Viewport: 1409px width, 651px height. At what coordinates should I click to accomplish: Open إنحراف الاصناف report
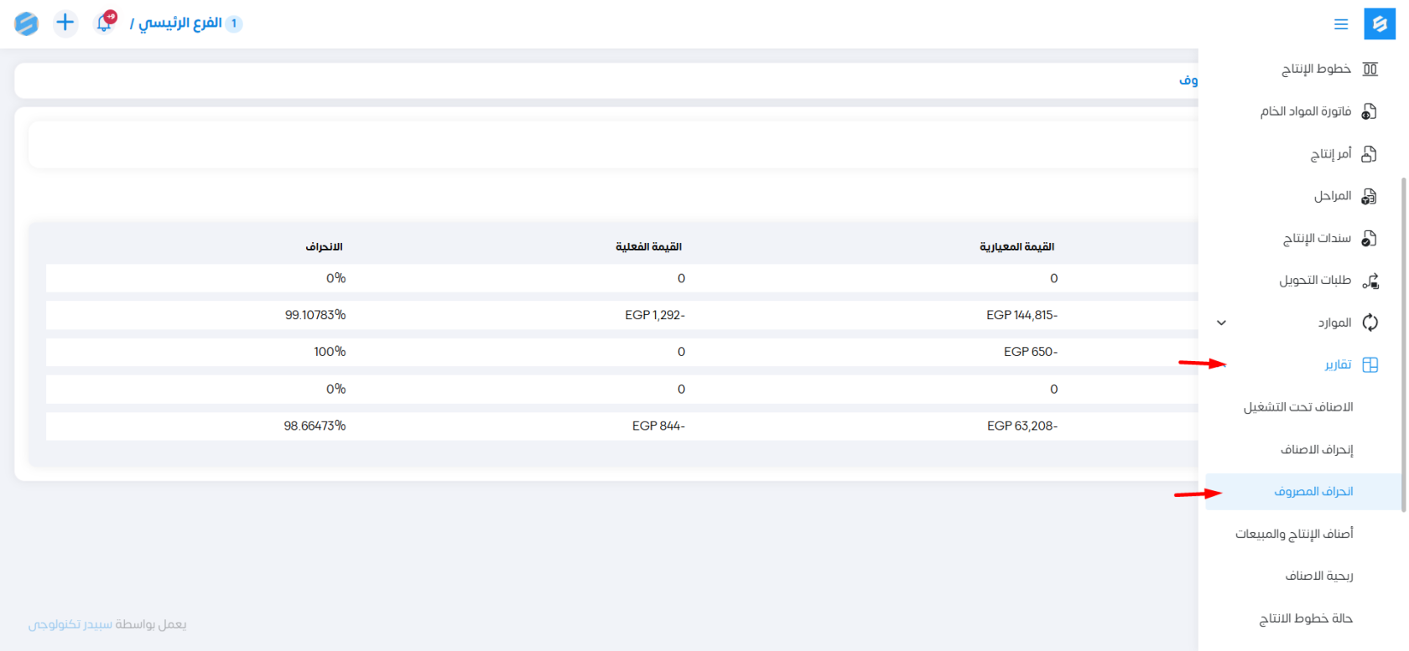[1317, 450]
